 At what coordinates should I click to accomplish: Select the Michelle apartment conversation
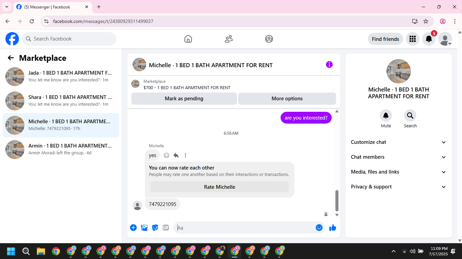[x=61, y=125]
